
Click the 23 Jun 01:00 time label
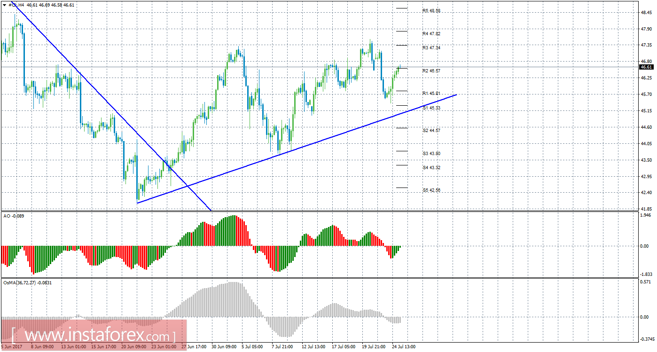point(164,347)
